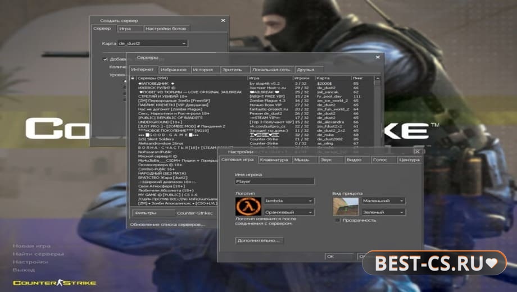Toggle the Прозрачность checkbox
517x292 pixels.
tap(338, 220)
